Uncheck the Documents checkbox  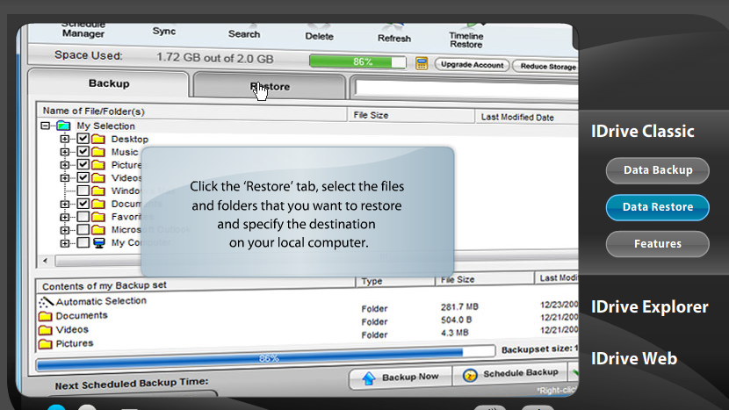[83, 204]
